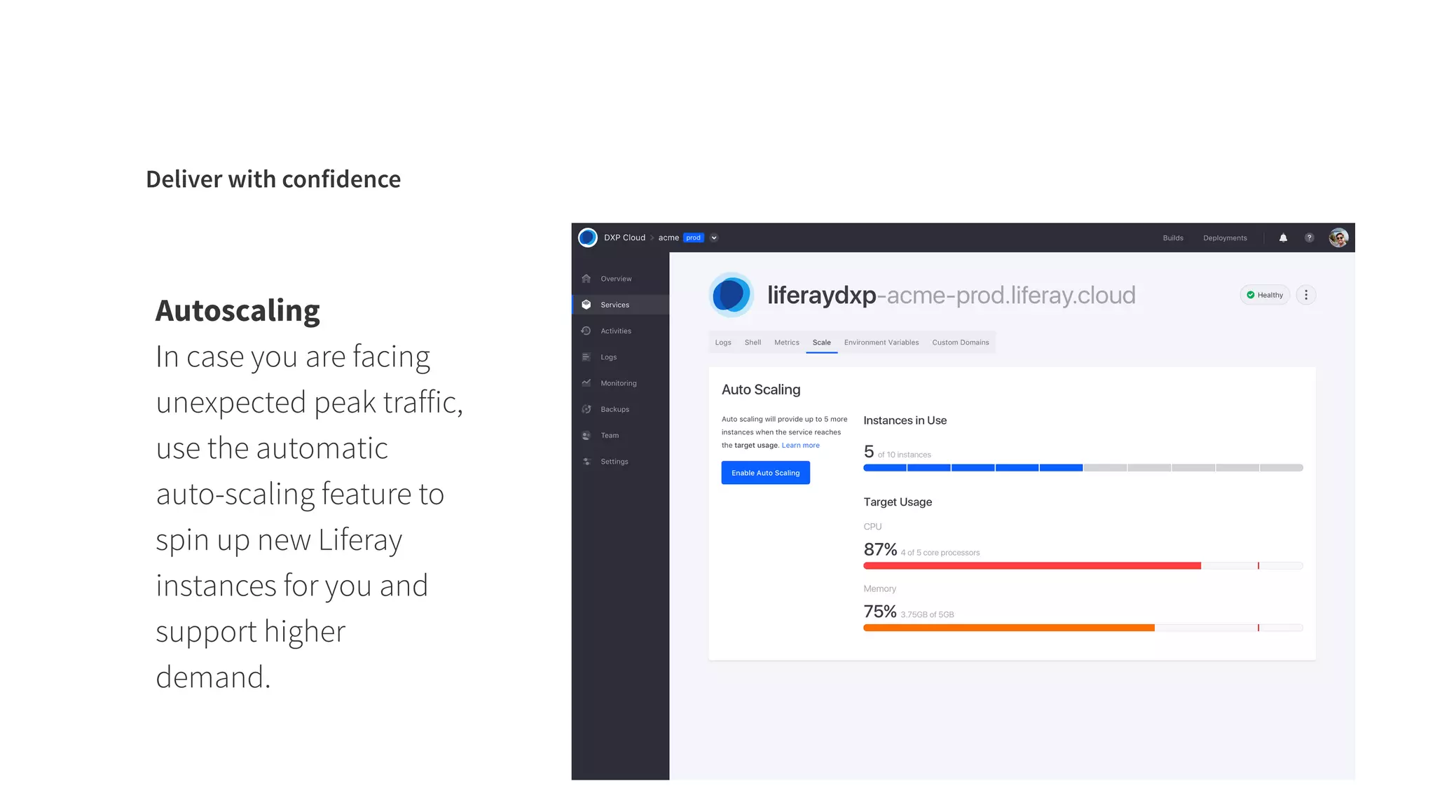Select Settings label in the sidebar
This screenshot has height=807, width=1435.
tap(614, 462)
